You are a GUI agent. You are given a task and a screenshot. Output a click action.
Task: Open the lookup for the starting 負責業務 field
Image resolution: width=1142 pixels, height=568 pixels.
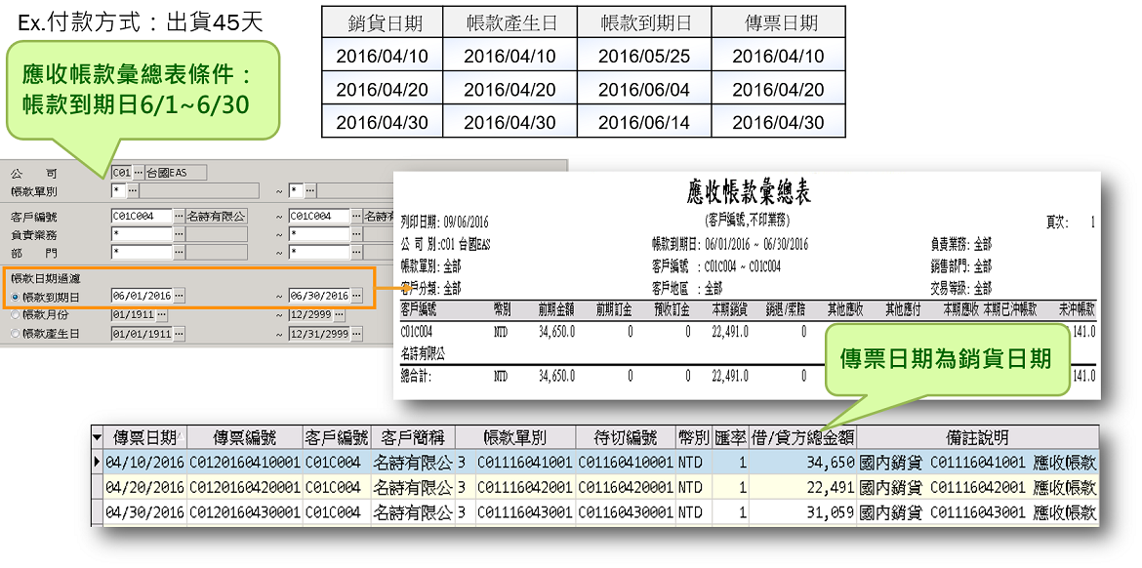180,234
